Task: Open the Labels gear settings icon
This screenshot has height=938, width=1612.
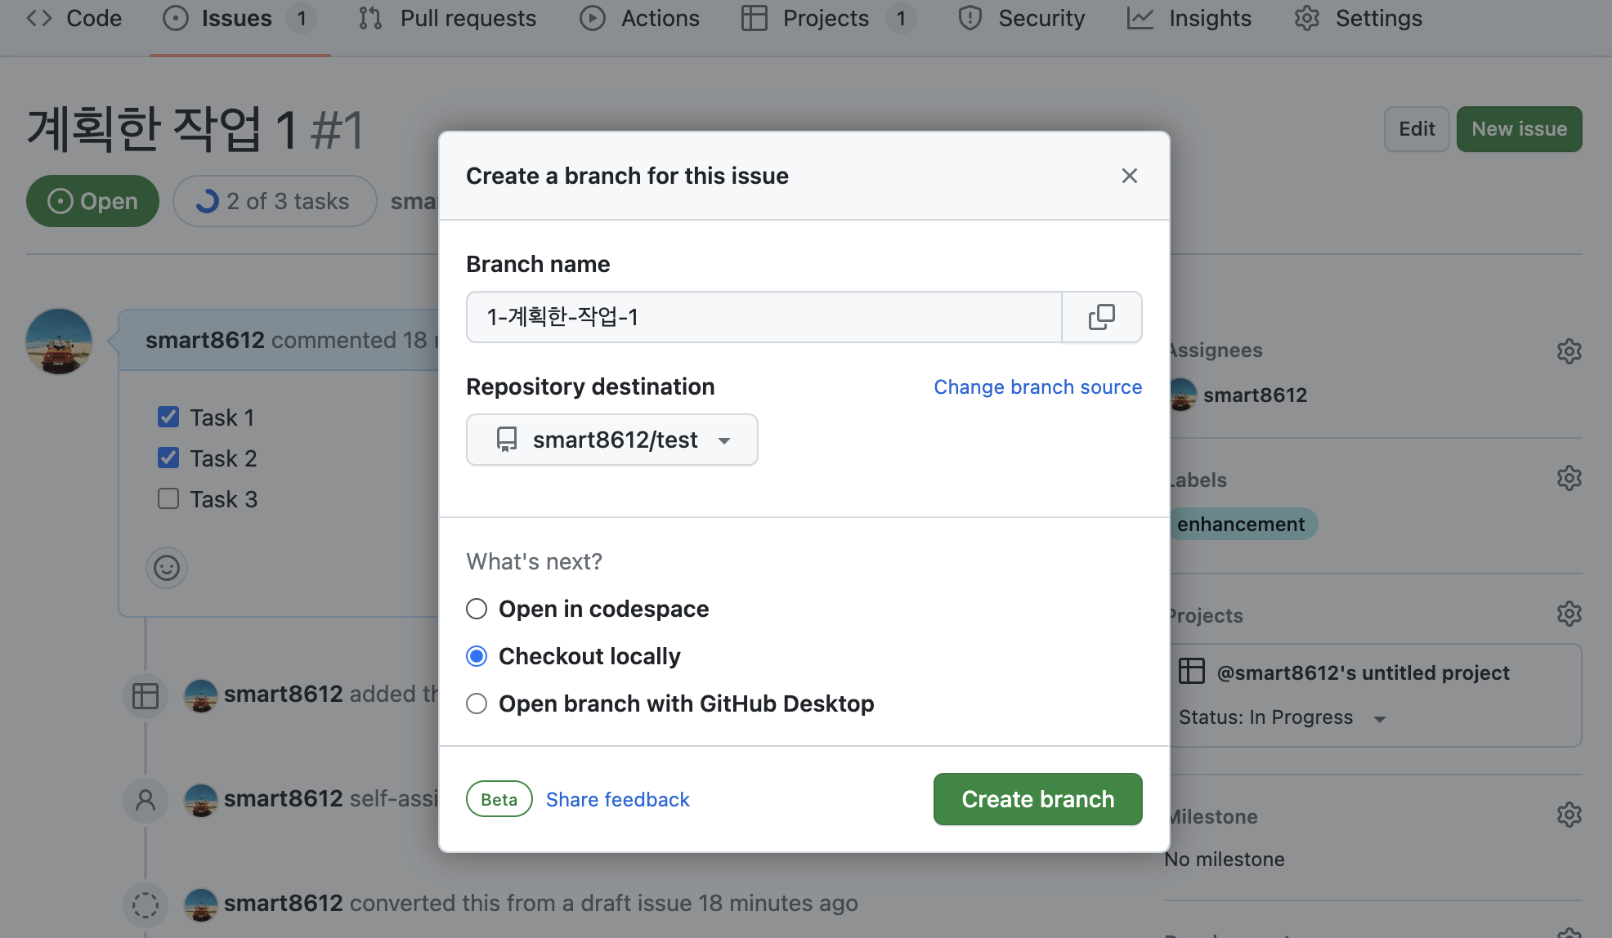Action: (1569, 478)
